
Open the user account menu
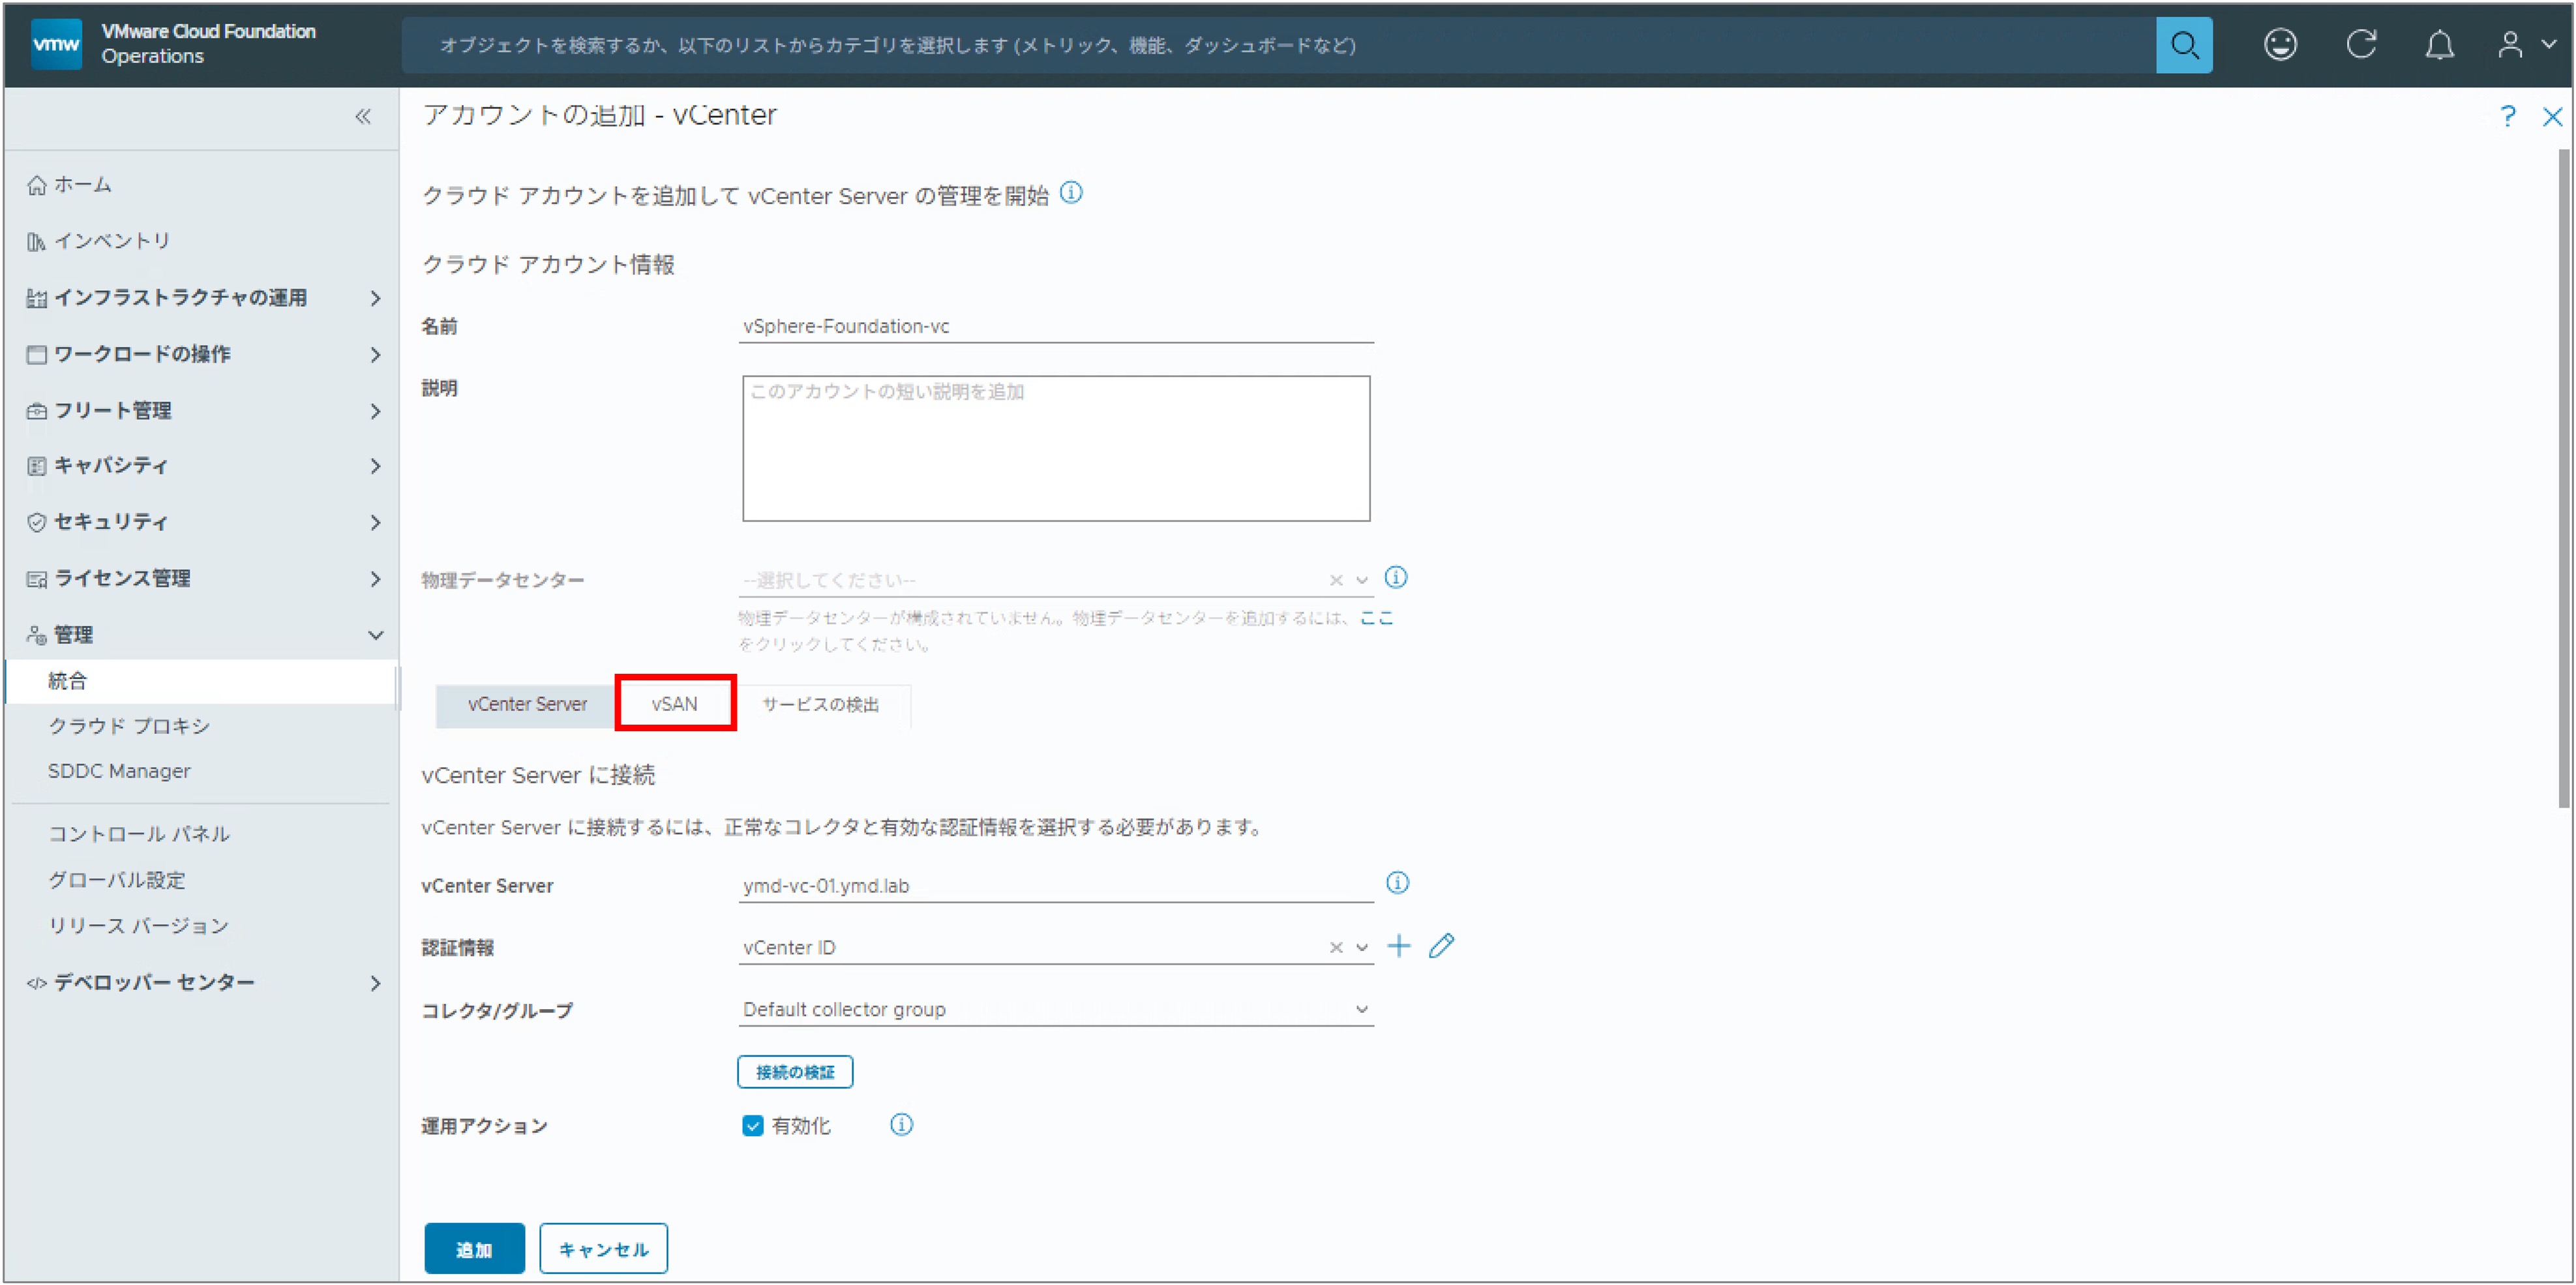tap(2526, 45)
